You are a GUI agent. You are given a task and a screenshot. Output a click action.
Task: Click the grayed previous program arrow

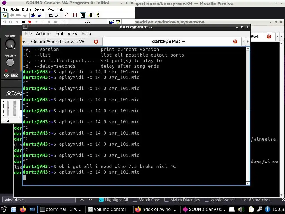tap(12, 16)
